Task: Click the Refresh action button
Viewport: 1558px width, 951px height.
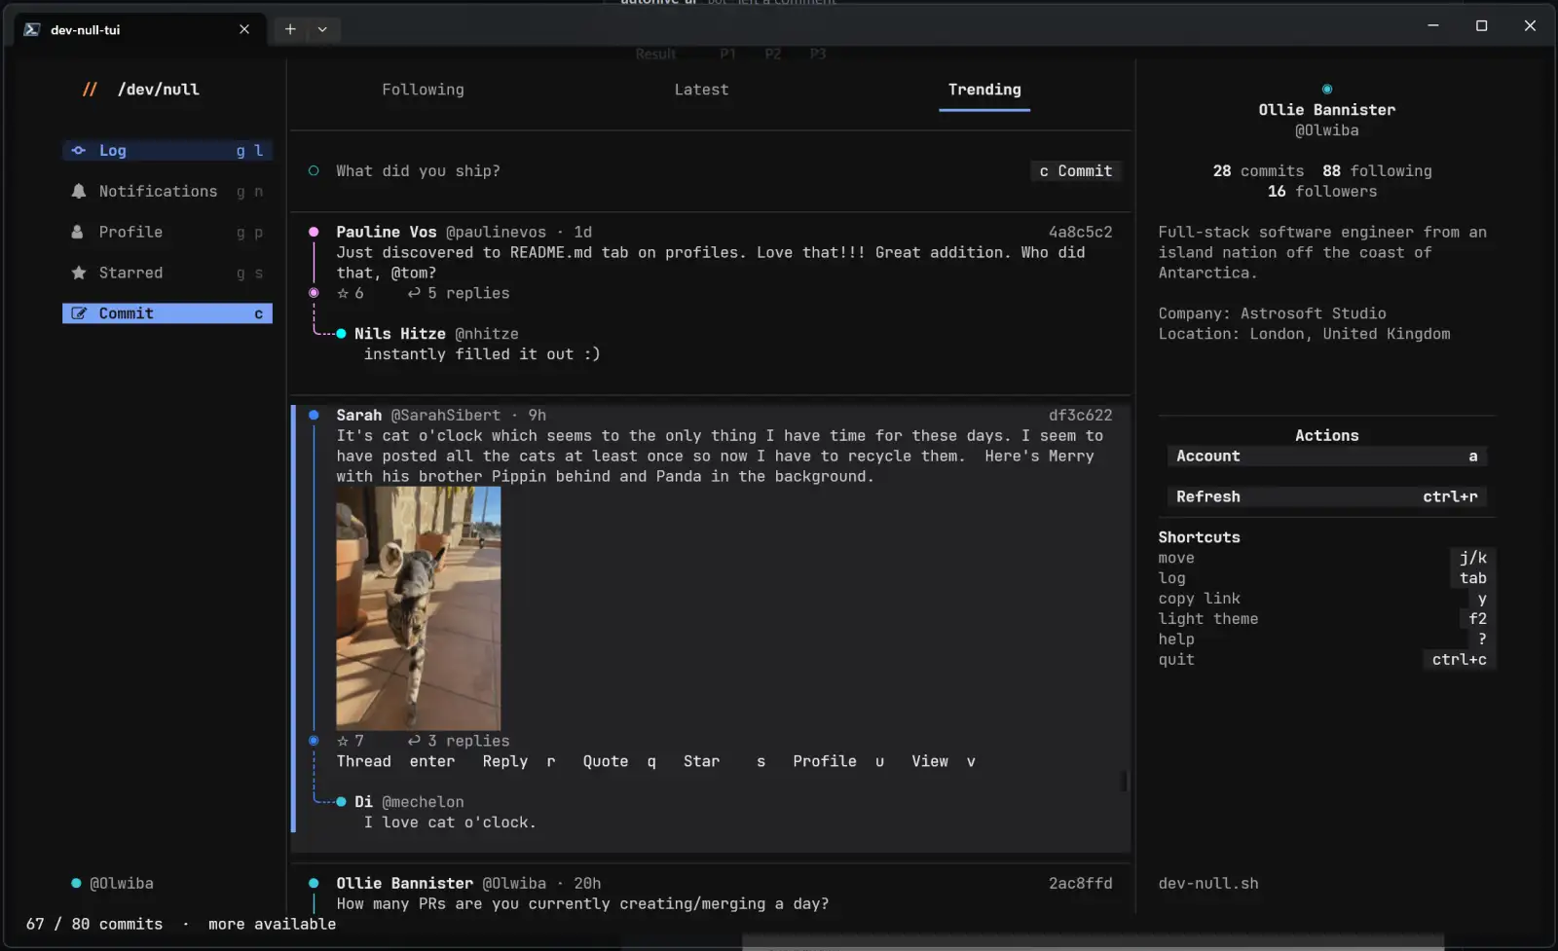Action: click(x=1326, y=496)
